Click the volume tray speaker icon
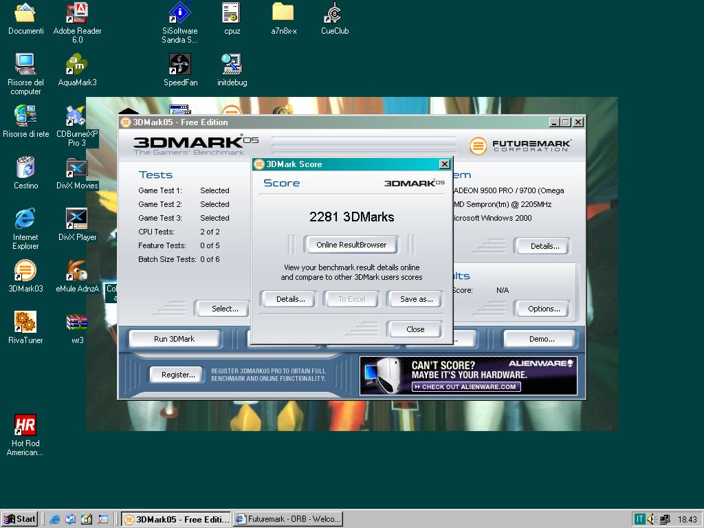The height and width of the screenshot is (528, 704). coord(651,519)
